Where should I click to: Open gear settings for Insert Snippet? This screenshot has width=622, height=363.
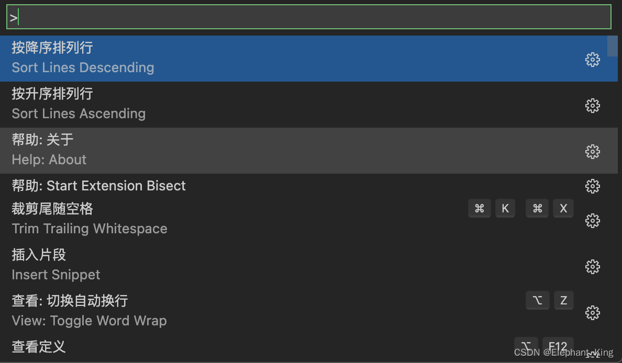pyautogui.click(x=592, y=267)
